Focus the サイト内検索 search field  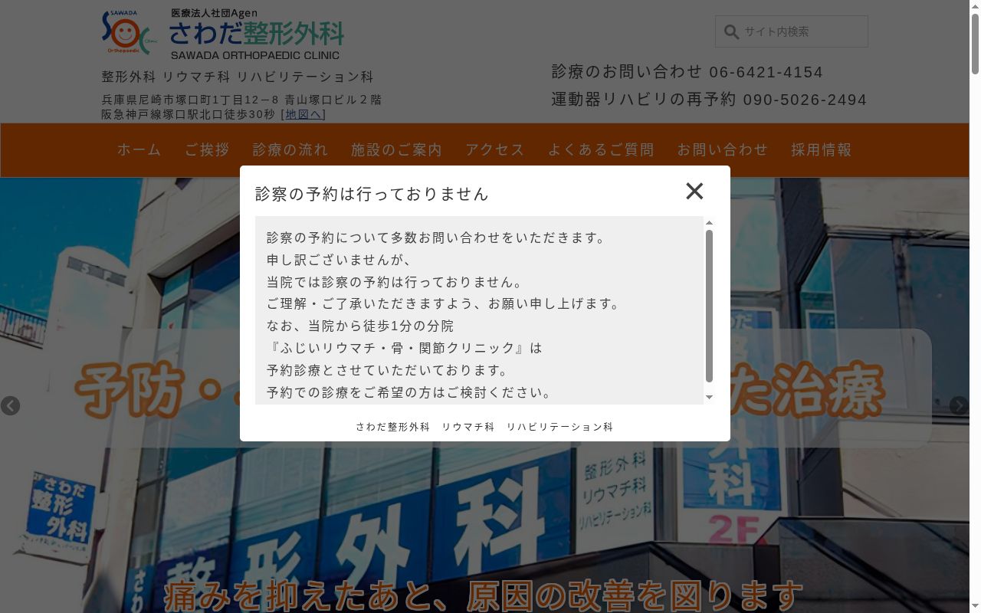pyautogui.click(x=792, y=32)
